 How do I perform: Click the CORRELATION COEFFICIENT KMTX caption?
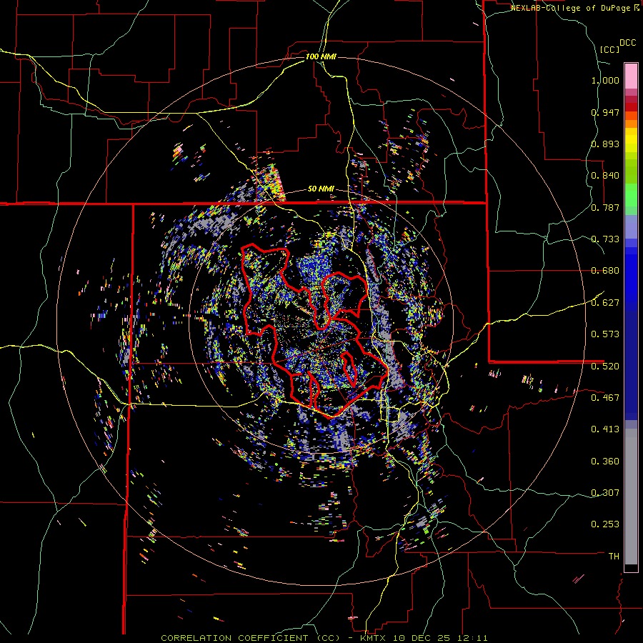[x=324, y=638]
